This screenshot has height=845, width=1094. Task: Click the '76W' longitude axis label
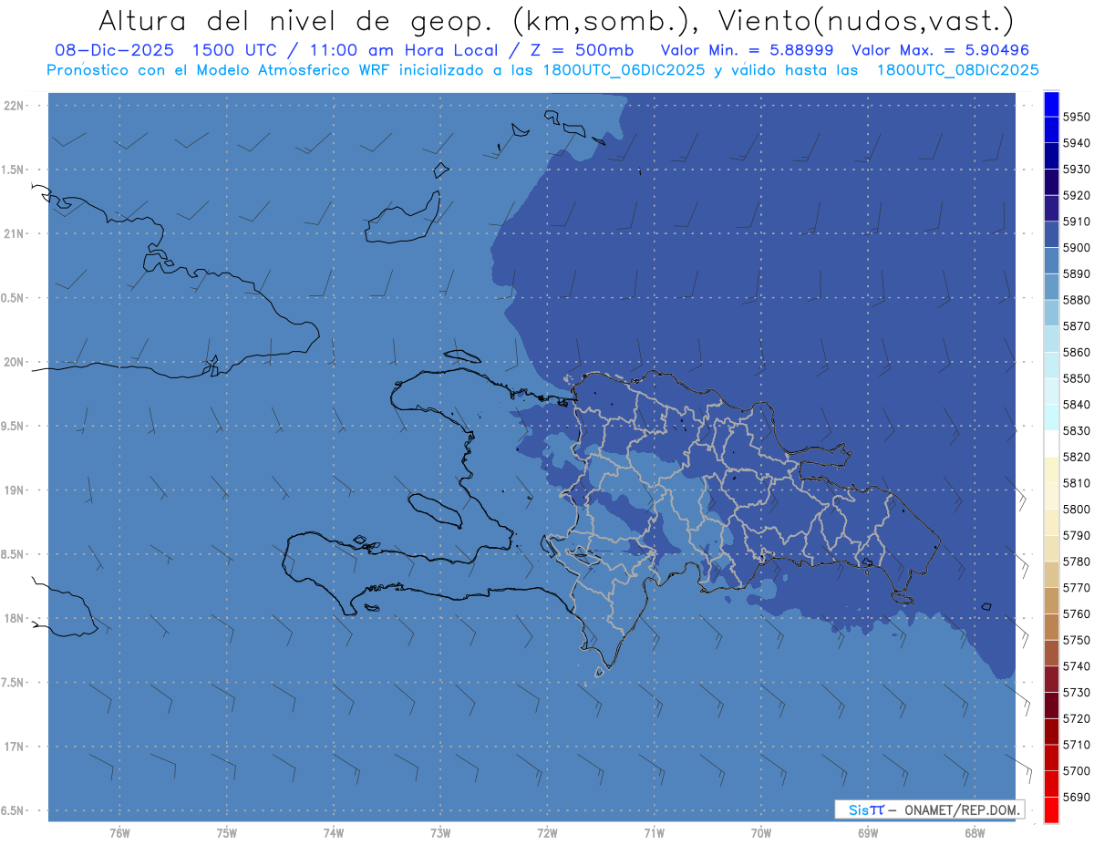[119, 834]
